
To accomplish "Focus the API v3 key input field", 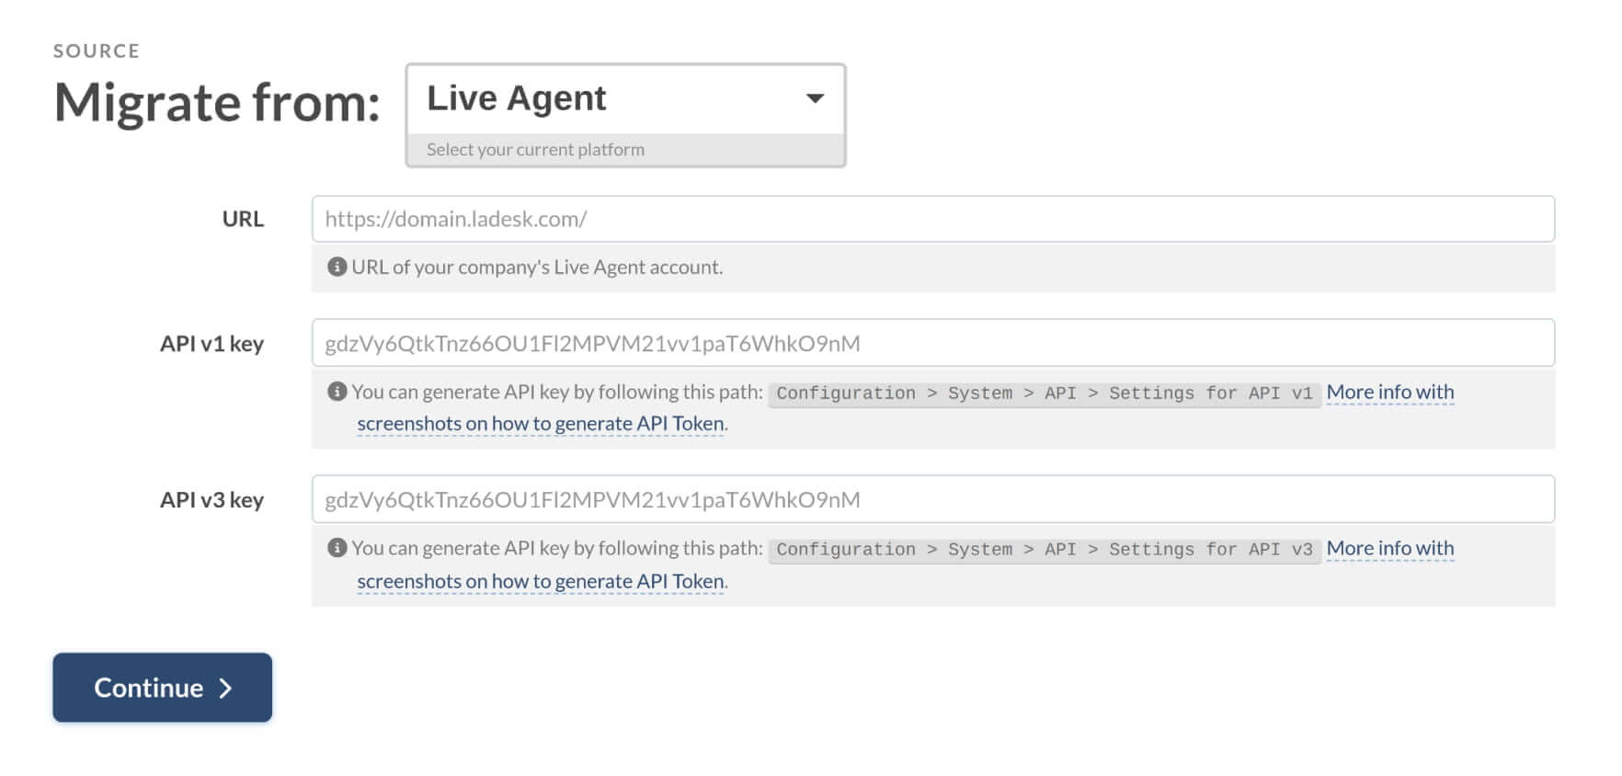I will coord(932,499).
